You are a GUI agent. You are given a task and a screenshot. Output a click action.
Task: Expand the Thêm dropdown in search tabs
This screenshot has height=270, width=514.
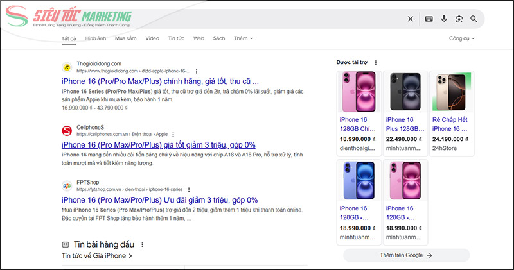pos(243,38)
